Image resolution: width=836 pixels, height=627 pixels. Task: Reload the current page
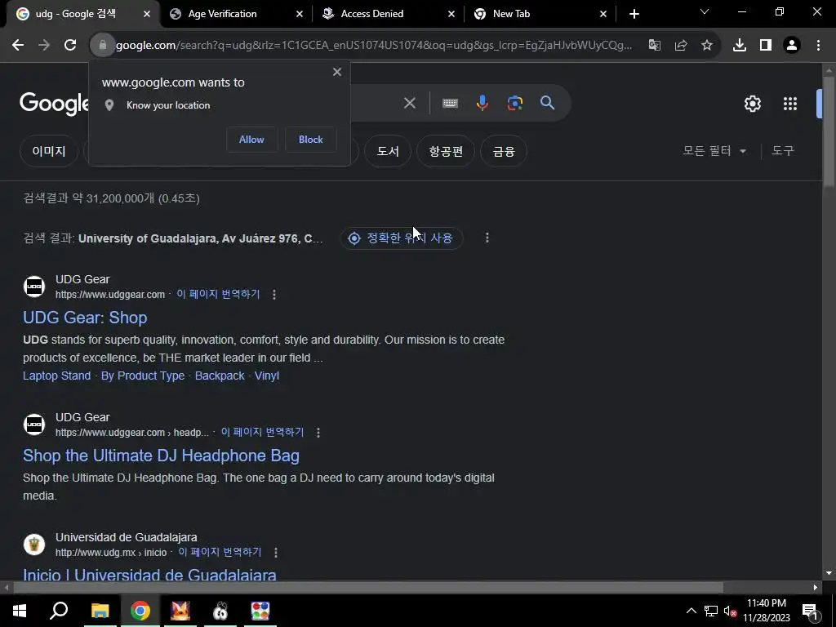(70, 46)
